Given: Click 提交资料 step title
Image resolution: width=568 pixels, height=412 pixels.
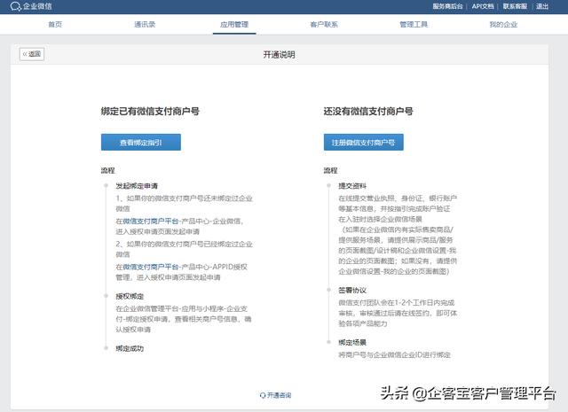Looking at the screenshot, I should [x=352, y=186].
